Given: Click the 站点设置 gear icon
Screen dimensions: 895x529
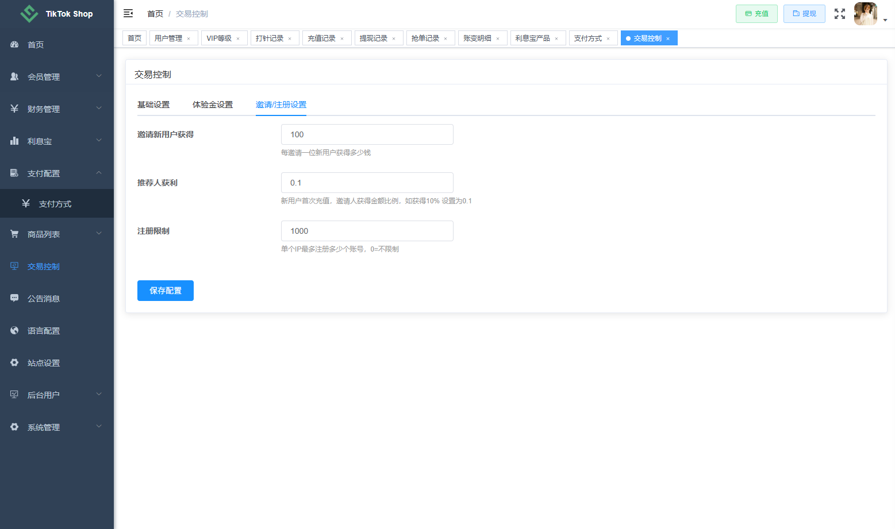Looking at the screenshot, I should (14, 362).
